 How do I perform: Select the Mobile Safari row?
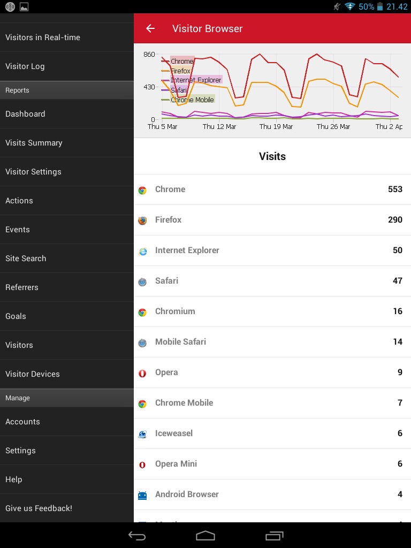coord(272,342)
